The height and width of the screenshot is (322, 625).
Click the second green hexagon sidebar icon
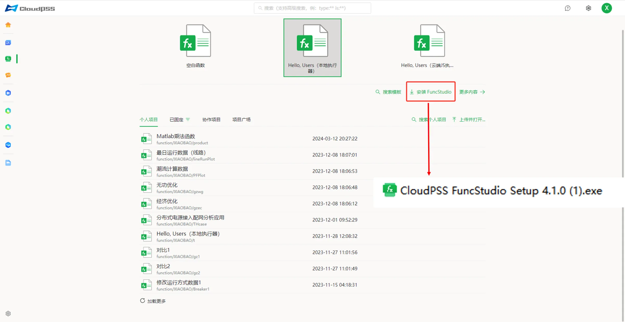[x=8, y=127]
